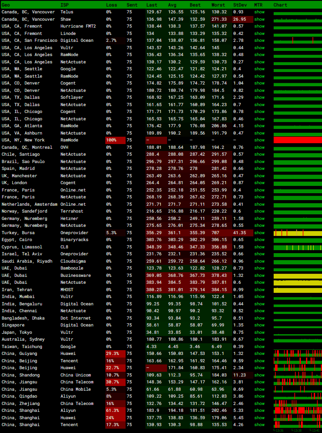Show MTR for Vancouver Telus row
Image resolution: width=322 pixels, height=433 pixels.
pyautogui.click(x=259, y=12)
